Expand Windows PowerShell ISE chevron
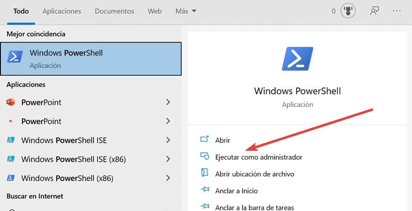This screenshot has width=412, height=211. 168,140
